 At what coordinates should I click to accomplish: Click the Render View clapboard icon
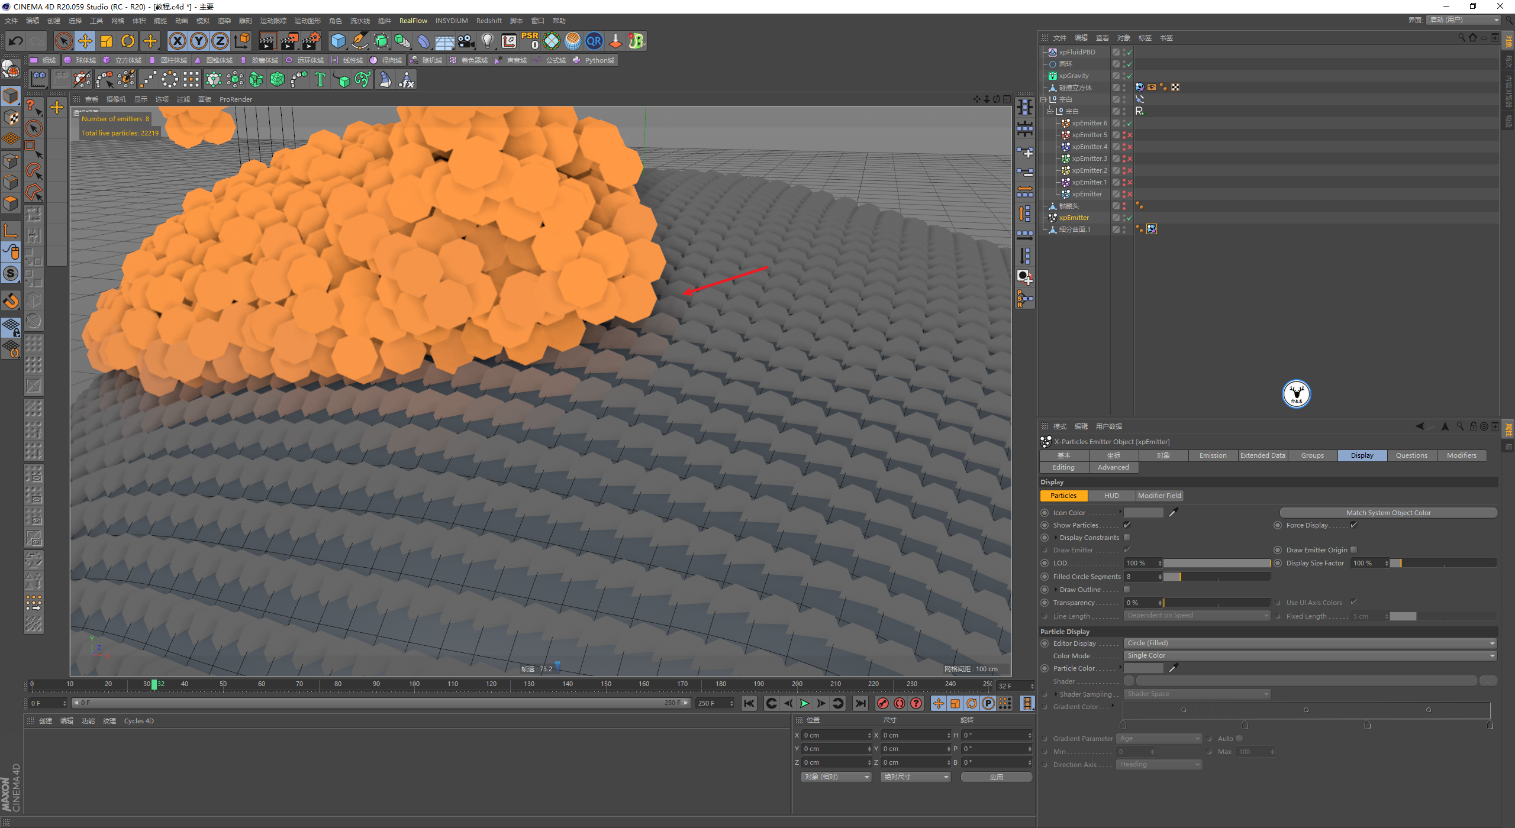tap(267, 41)
